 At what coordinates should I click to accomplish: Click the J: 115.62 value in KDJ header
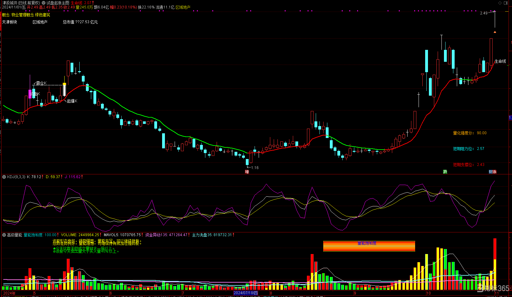tap(73, 177)
